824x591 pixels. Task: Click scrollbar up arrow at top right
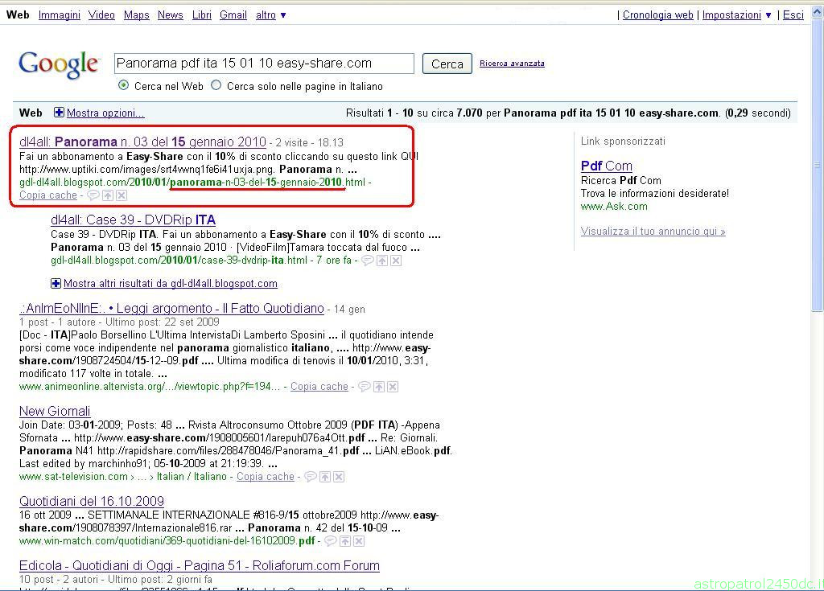pos(818,11)
